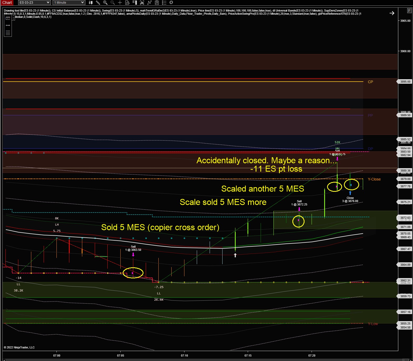This screenshot has width=413, height=361.
Task: Open the 1 Minute interval dropdown
Action: [69, 2]
